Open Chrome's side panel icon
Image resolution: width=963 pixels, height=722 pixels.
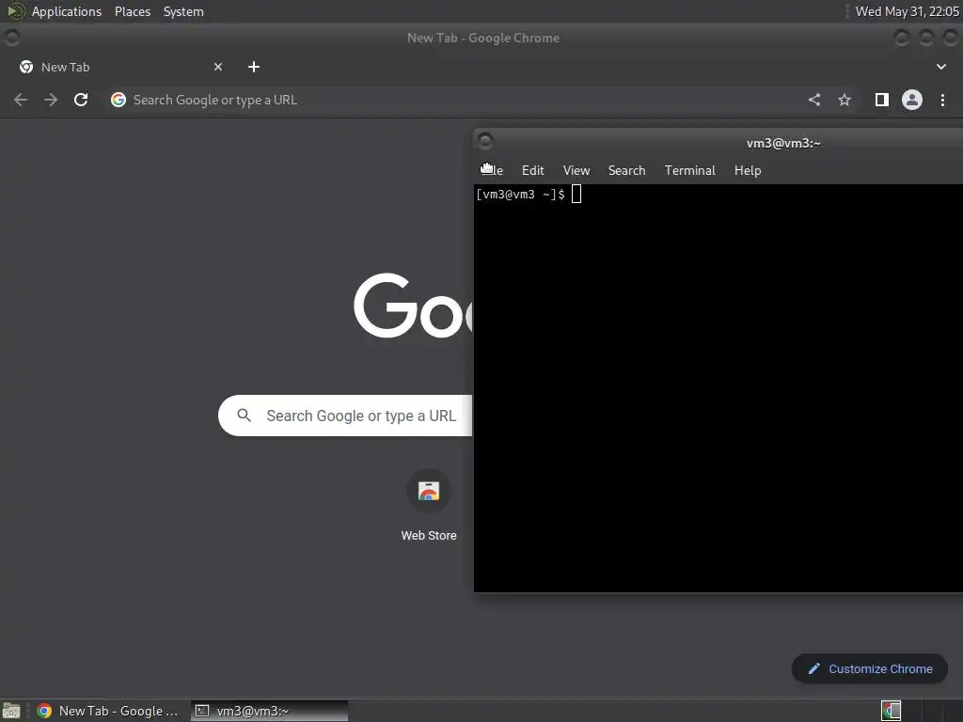(x=882, y=100)
